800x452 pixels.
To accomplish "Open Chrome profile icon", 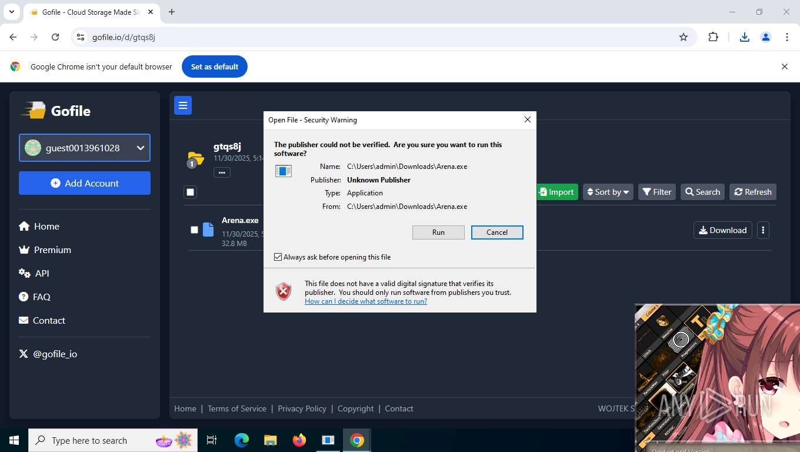I will coord(766,37).
